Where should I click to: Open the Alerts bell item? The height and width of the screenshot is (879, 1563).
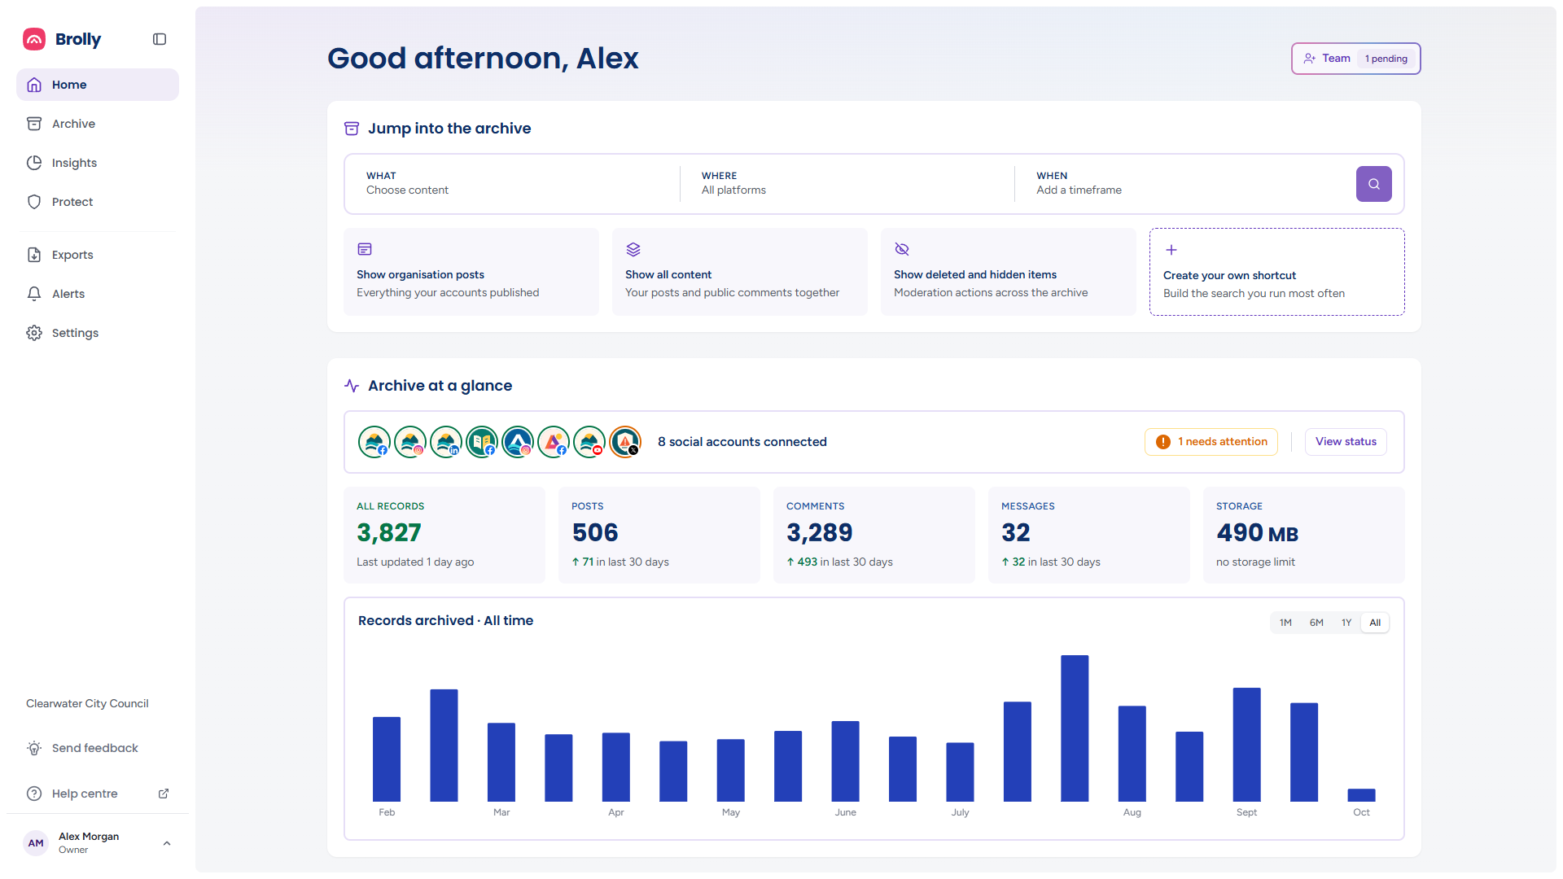[98, 294]
